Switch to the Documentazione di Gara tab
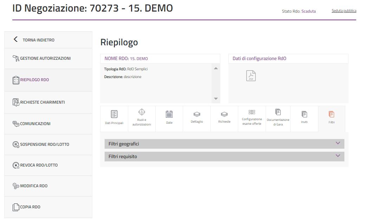Image resolution: width=371 pixels, height=221 pixels. (278, 118)
